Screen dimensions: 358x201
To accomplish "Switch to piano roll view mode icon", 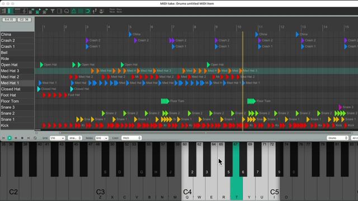I will [x=17, y=11].
